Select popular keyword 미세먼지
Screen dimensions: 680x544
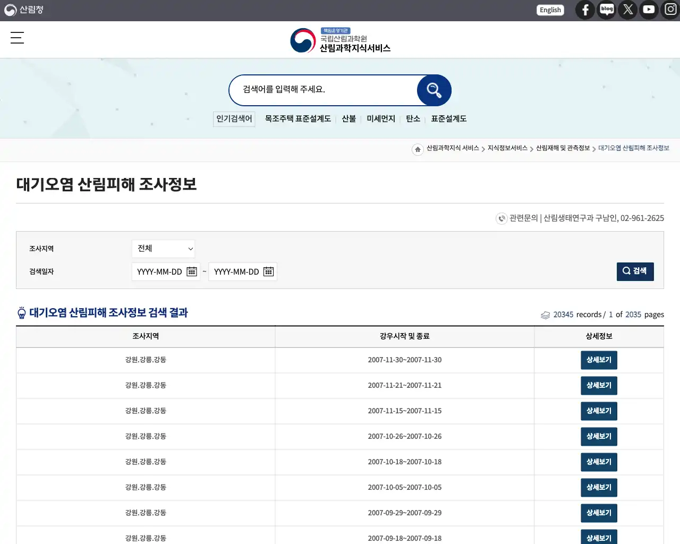tap(381, 118)
